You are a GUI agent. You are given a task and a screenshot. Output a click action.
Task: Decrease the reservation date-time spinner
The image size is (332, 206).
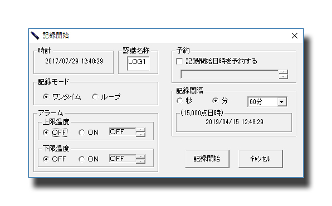[283, 77]
